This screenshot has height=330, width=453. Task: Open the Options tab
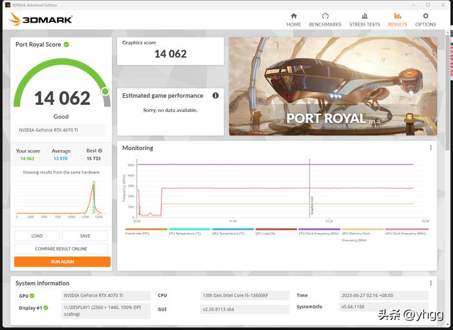click(426, 20)
